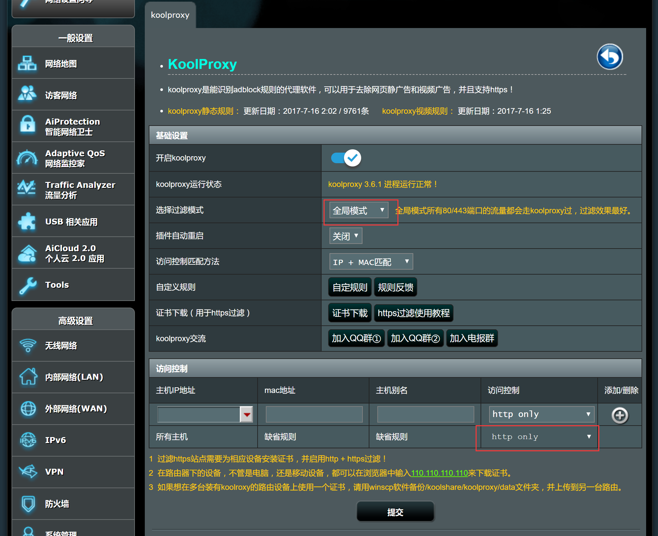Click the 提交 submit button
This screenshot has width=658, height=536.
point(395,512)
